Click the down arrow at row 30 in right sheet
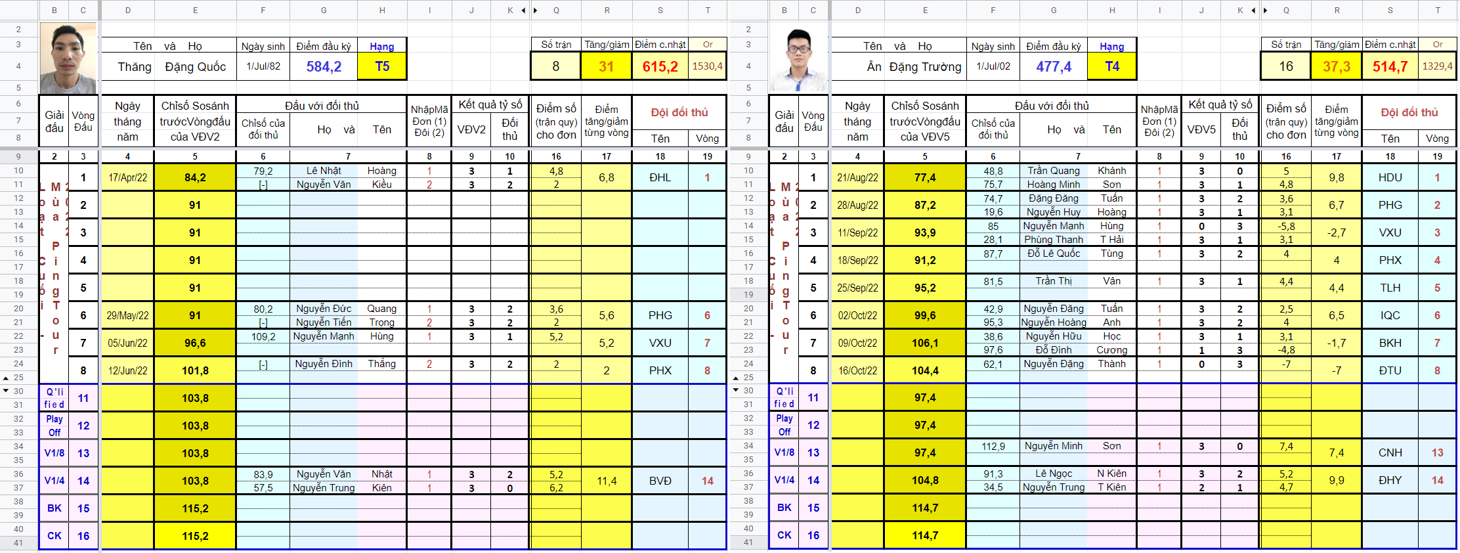The image size is (1460, 553). tap(736, 390)
